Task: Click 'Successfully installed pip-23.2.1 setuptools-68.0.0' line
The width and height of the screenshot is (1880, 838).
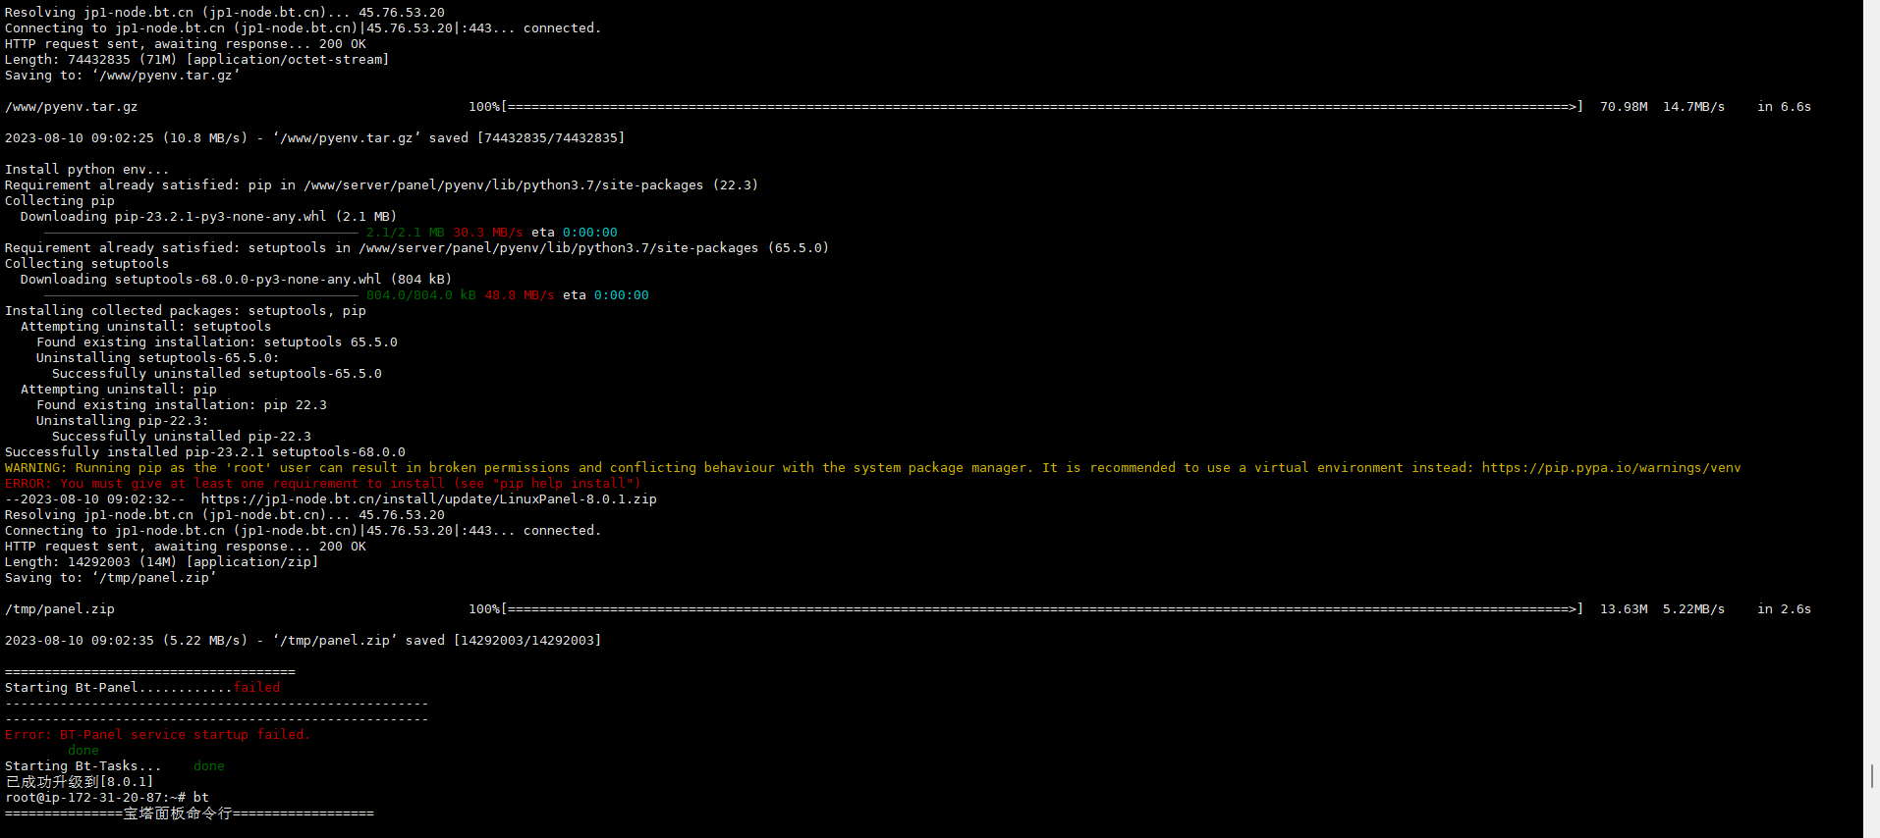Action: (x=204, y=452)
